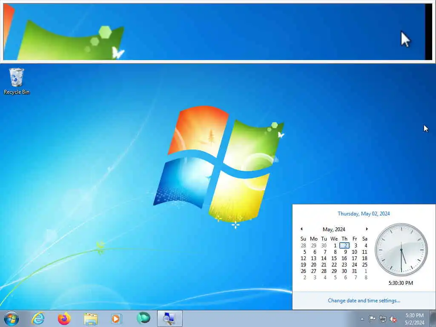Select May 3 in the calendar
This screenshot has height=327, width=436.
[x=355, y=246]
